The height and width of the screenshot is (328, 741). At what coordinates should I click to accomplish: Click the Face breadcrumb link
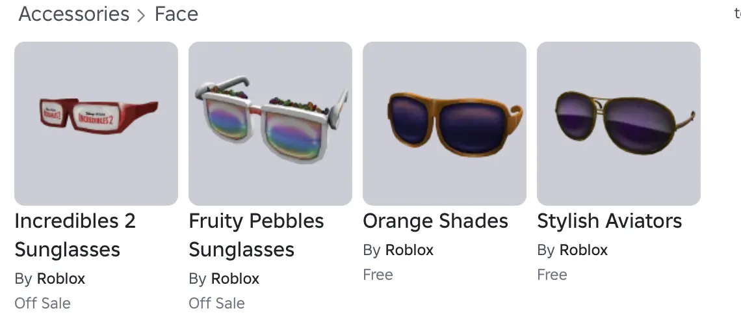pyautogui.click(x=176, y=14)
